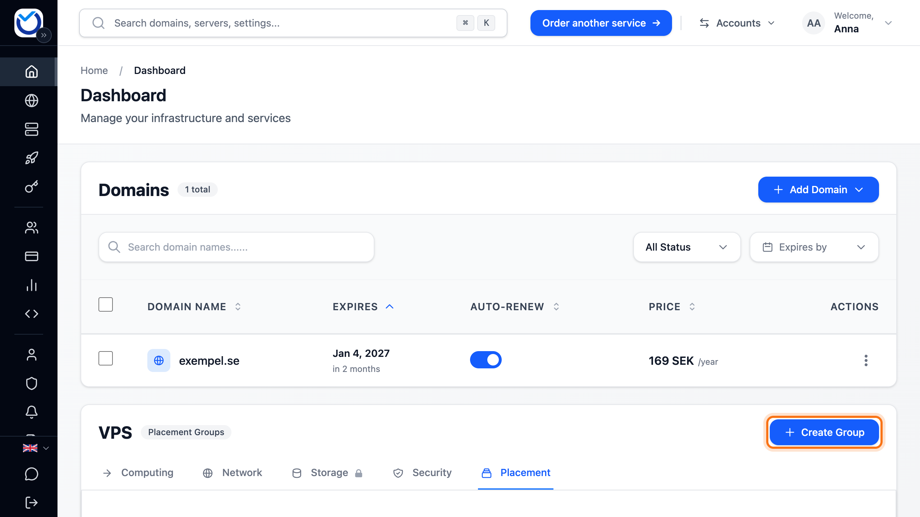Expand the Accounts switcher dropdown
The width and height of the screenshot is (920, 517).
[737, 23]
